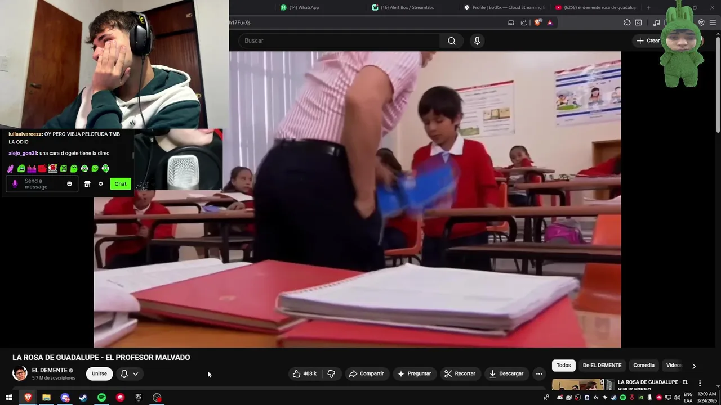Select the De EL DEMENTE filter chip
Screen dimensions: 721x405
click(x=602, y=365)
